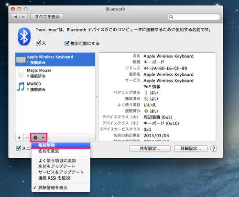Screen dimensions: 239x197
Task: Click the yellow minimize window button
Action: tap(19, 9)
